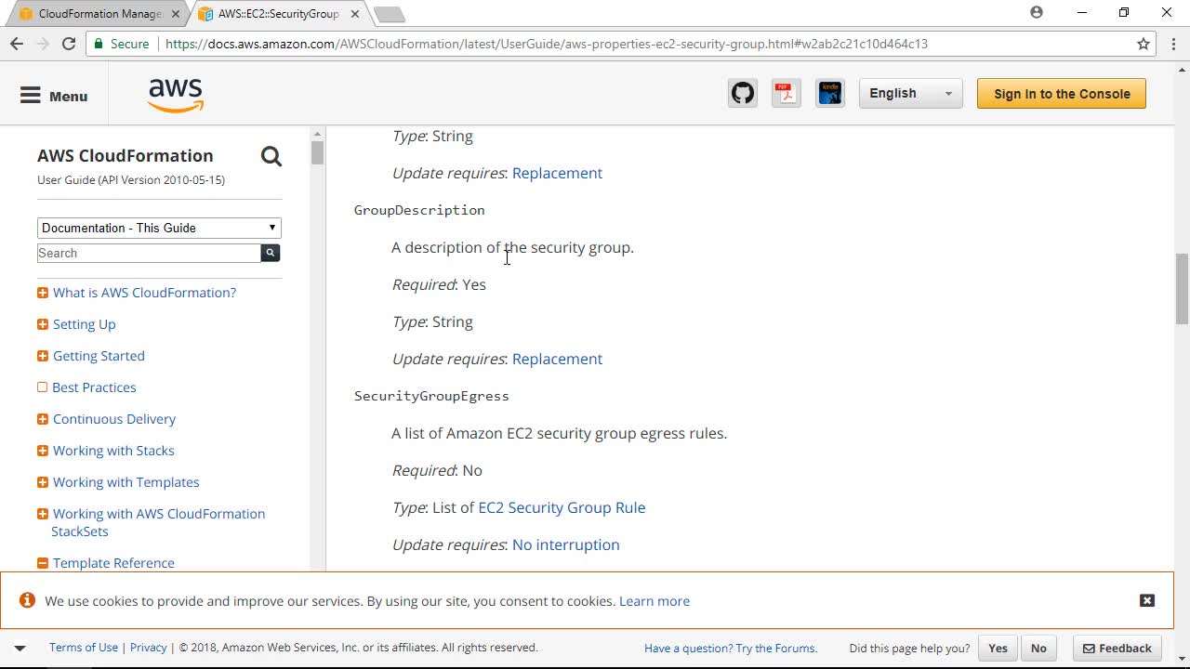Click the sidebar search magnifier icon

click(271, 156)
